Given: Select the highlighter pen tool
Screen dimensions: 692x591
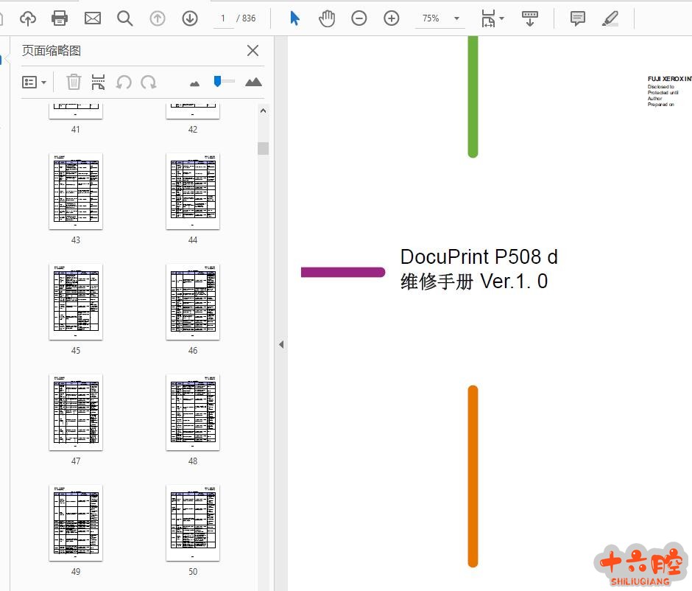Looking at the screenshot, I should [610, 18].
